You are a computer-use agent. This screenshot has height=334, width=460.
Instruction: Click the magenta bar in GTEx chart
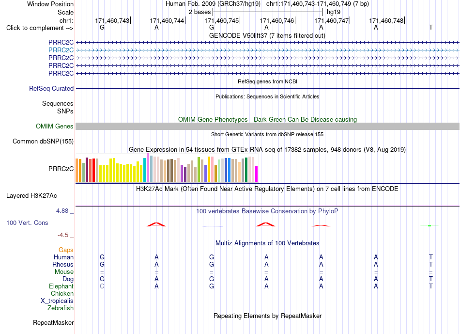pos(257,174)
